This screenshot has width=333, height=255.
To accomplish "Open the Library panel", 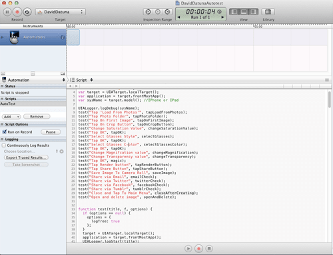I will click(x=268, y=12).
